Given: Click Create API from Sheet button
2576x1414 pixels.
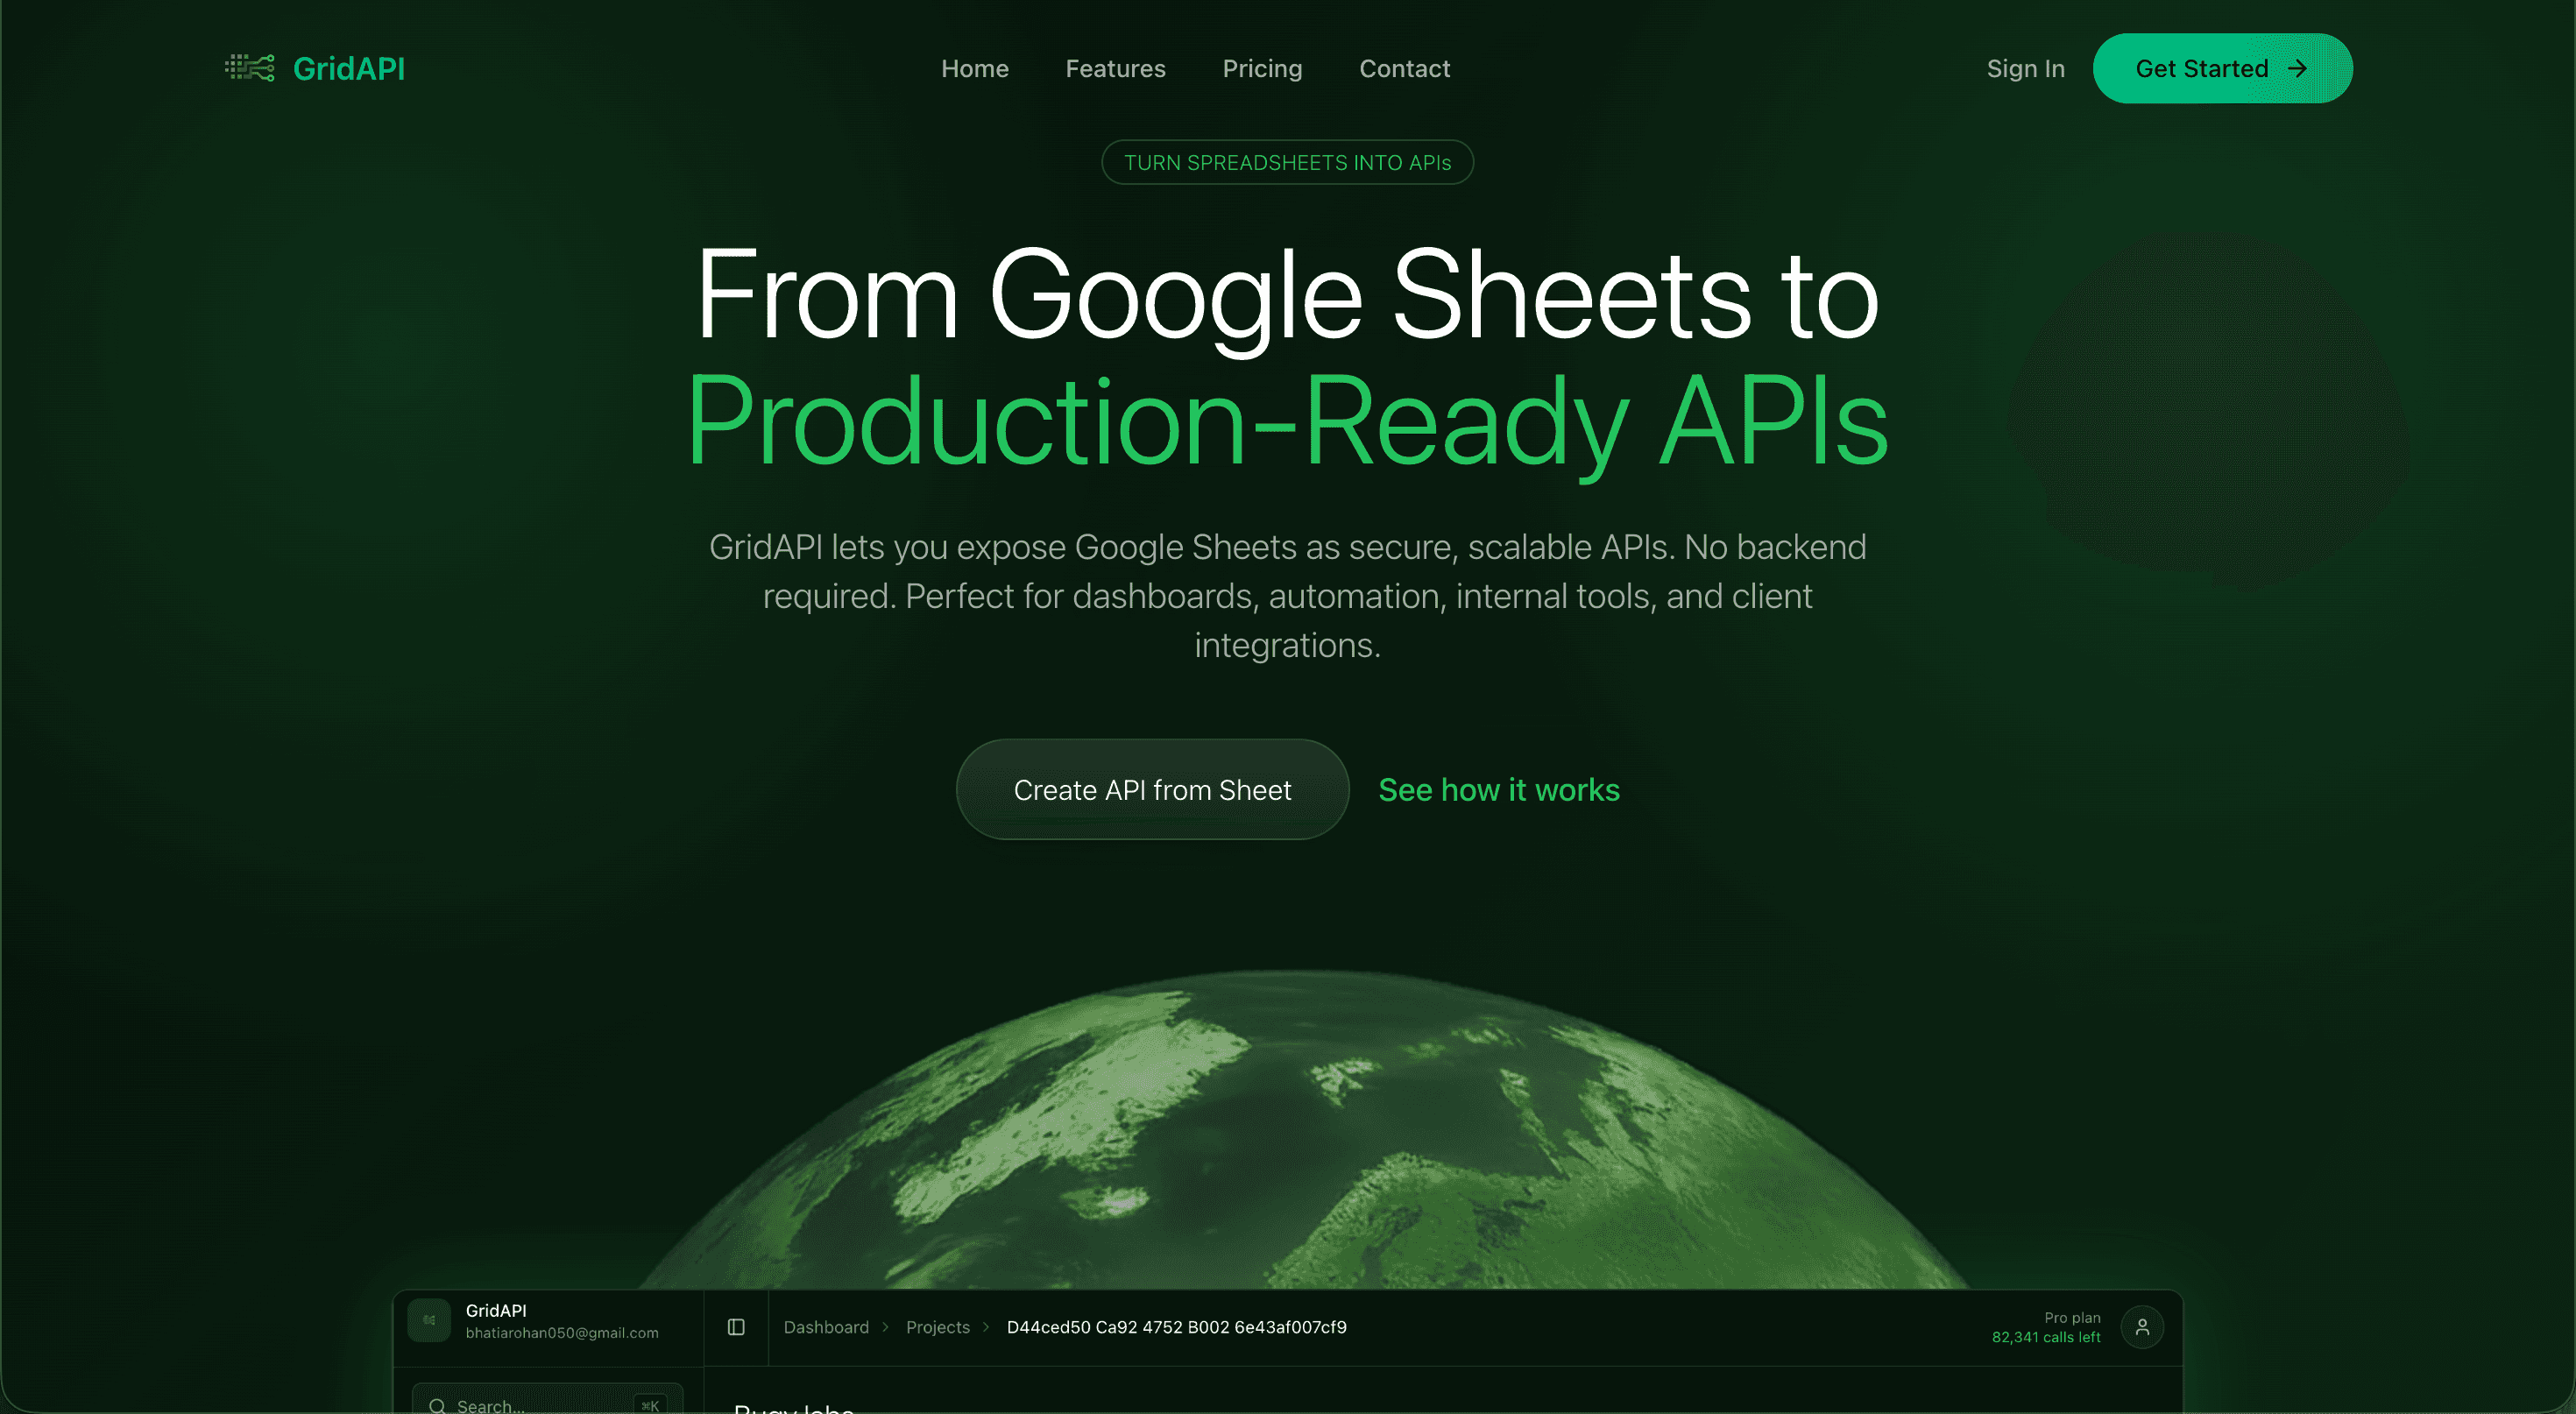Looking at the screenshot, I should 1152,789.
